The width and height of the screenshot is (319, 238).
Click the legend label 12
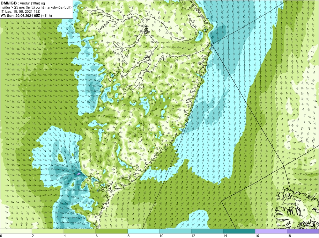(193, 236)
